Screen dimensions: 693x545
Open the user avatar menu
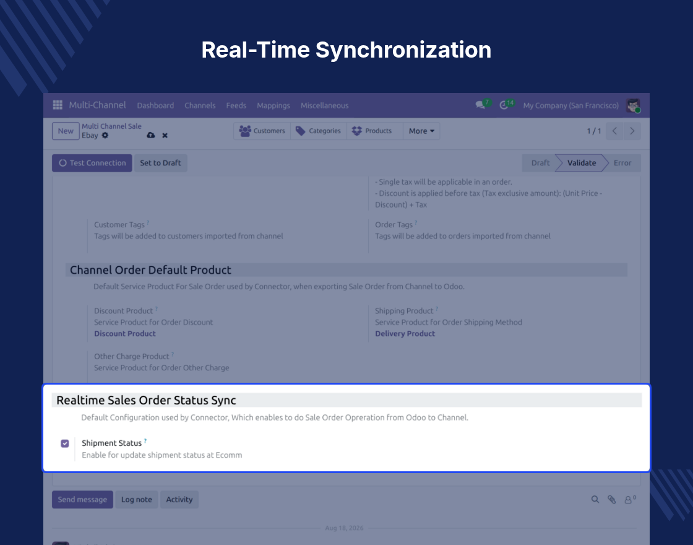click(634, 105)
